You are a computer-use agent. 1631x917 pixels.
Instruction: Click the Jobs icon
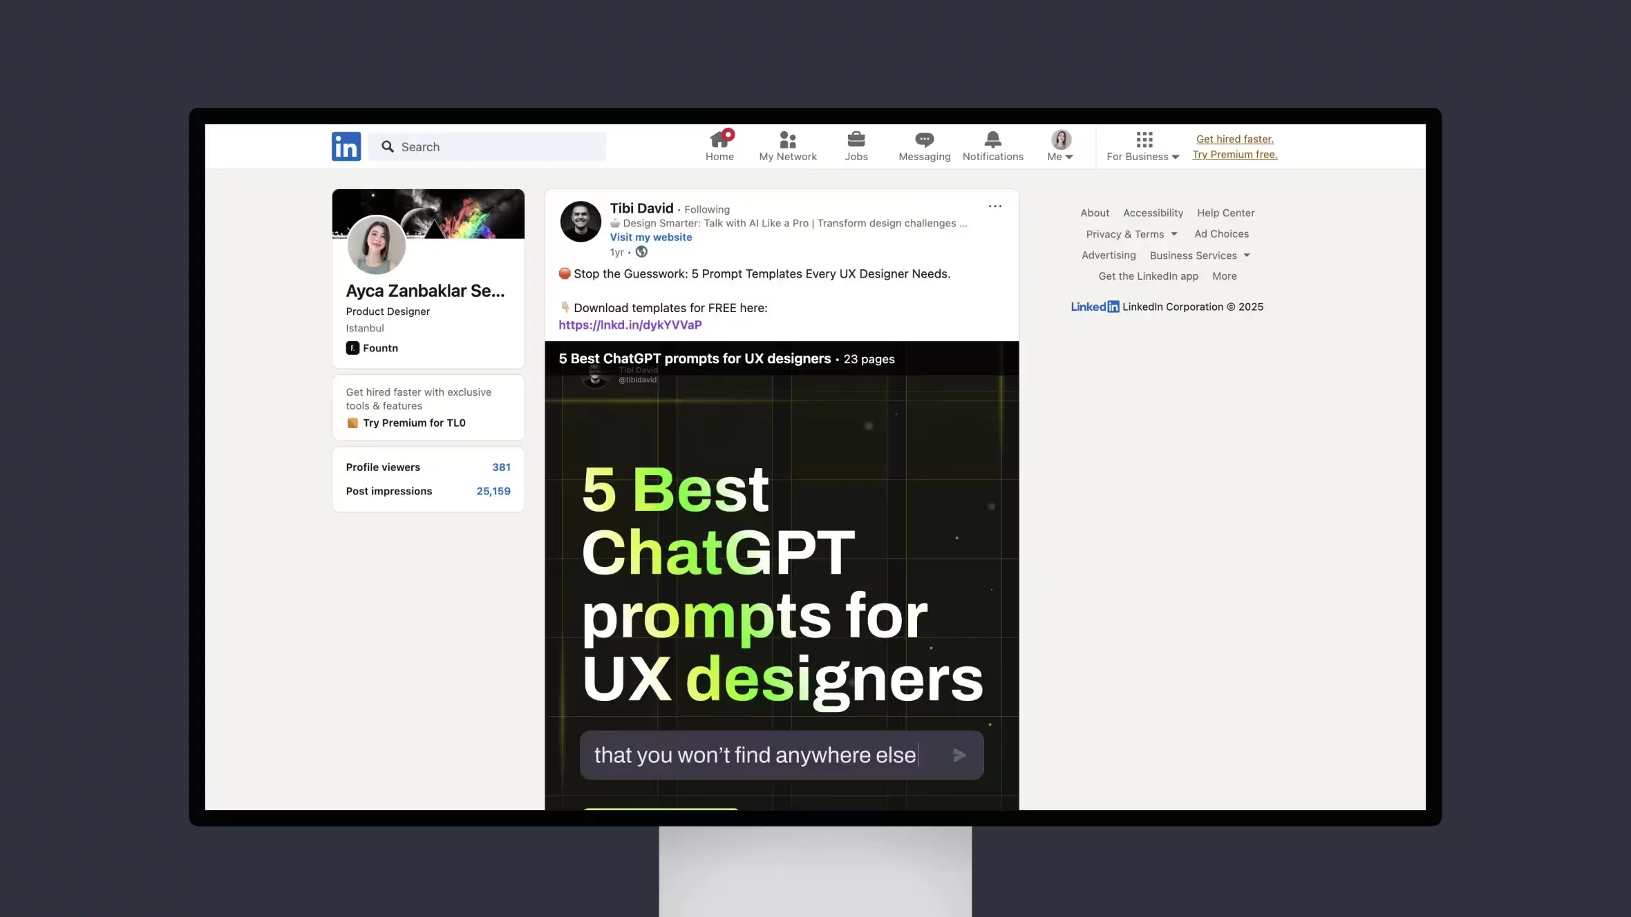point(856,146)
